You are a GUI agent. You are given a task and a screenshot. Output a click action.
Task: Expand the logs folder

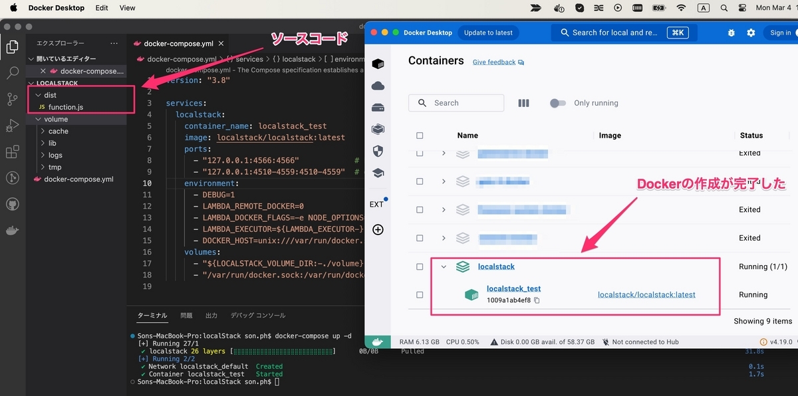point(43,155)
